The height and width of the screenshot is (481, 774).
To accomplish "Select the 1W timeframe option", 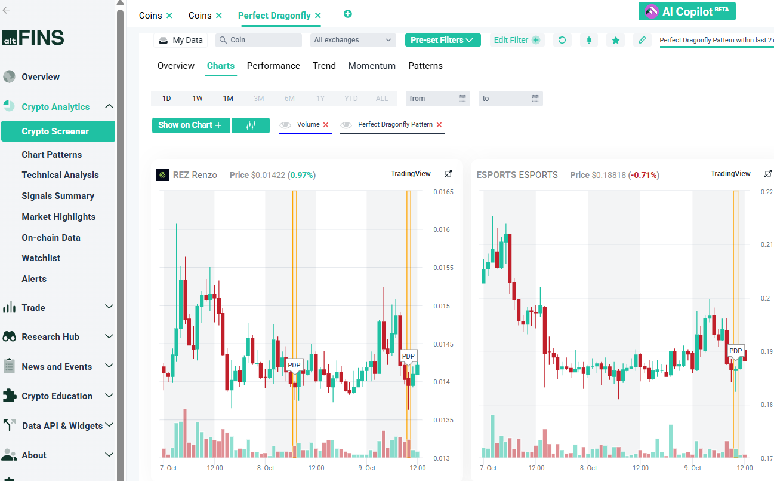I will pyautogui.click(x=197, y=99).
